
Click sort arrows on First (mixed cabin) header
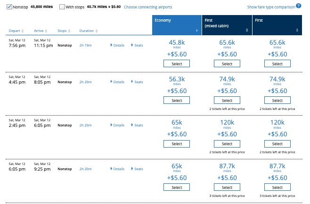246,30
